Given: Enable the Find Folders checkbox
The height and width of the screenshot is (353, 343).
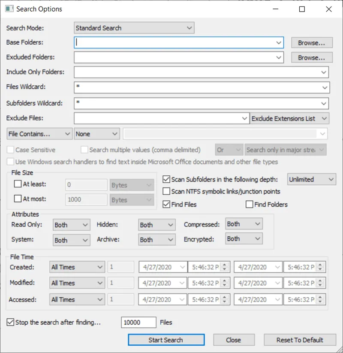Looking at the screenshot, I should tap(250, 205).
